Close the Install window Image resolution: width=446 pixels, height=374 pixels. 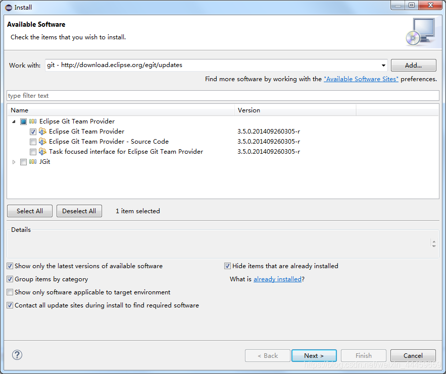pyautogui.click(x=431, y=5)
